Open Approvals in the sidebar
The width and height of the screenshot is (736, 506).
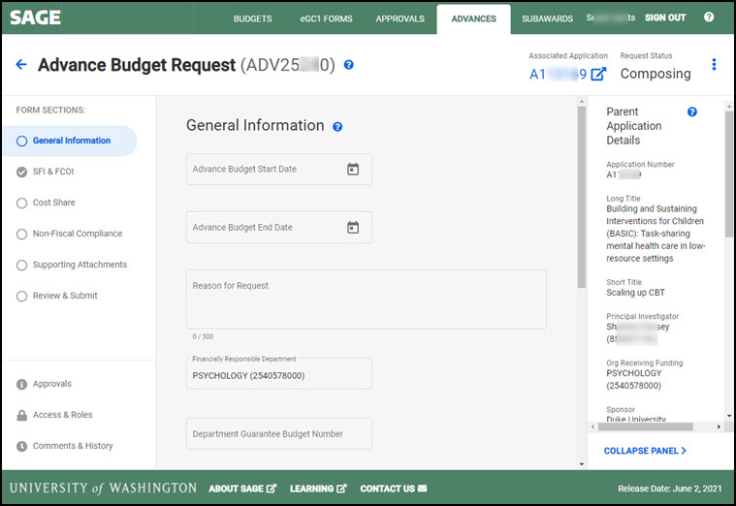coord(51,384)
